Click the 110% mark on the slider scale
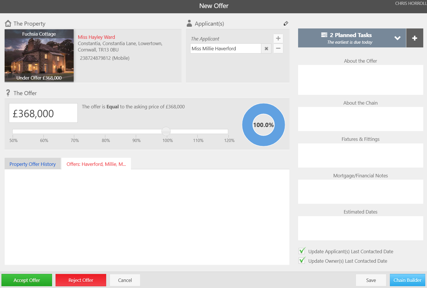 [x=198, y=140]
